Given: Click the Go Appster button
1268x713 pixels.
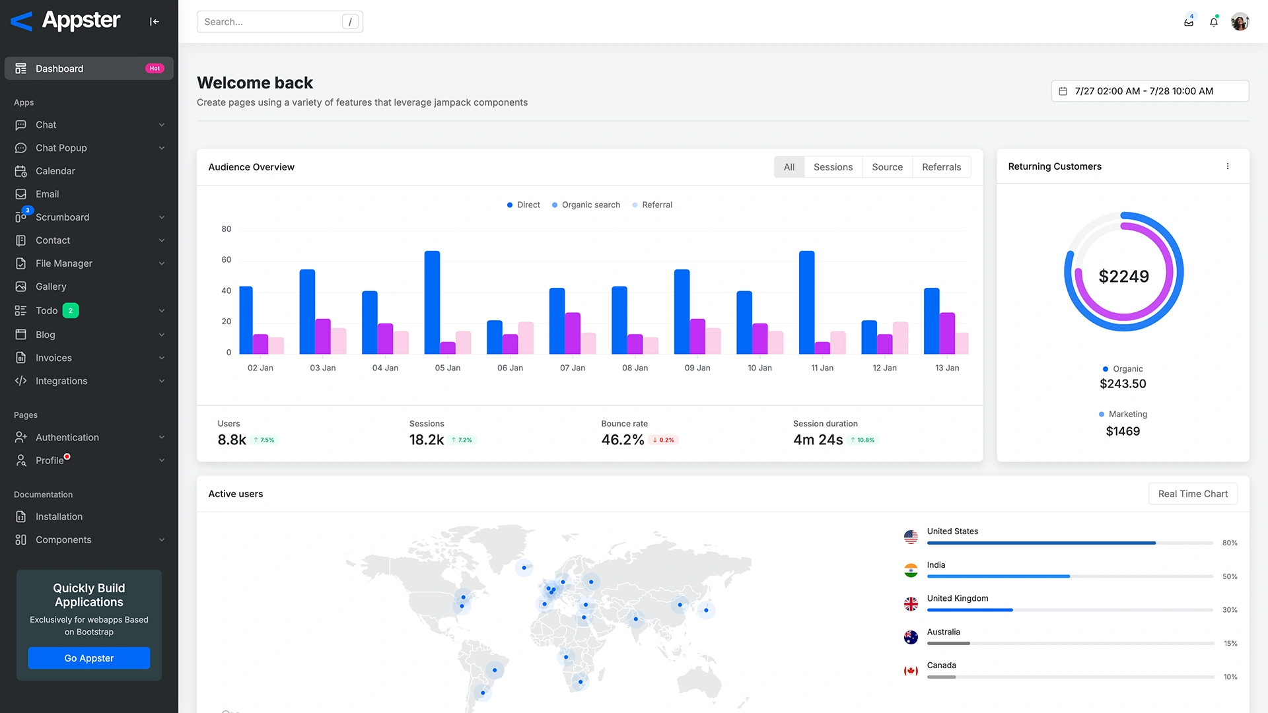Looking at the screenshot, I should tap(88, 658).
